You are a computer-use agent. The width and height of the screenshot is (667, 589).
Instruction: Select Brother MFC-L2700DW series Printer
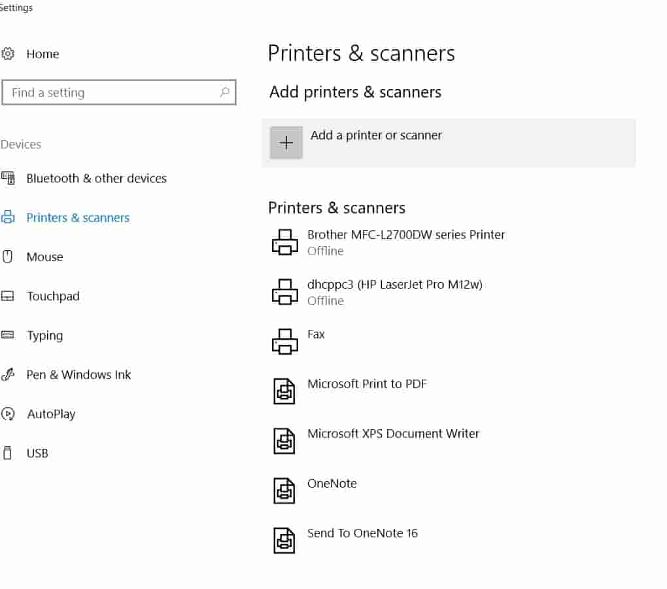pos(406,235)
